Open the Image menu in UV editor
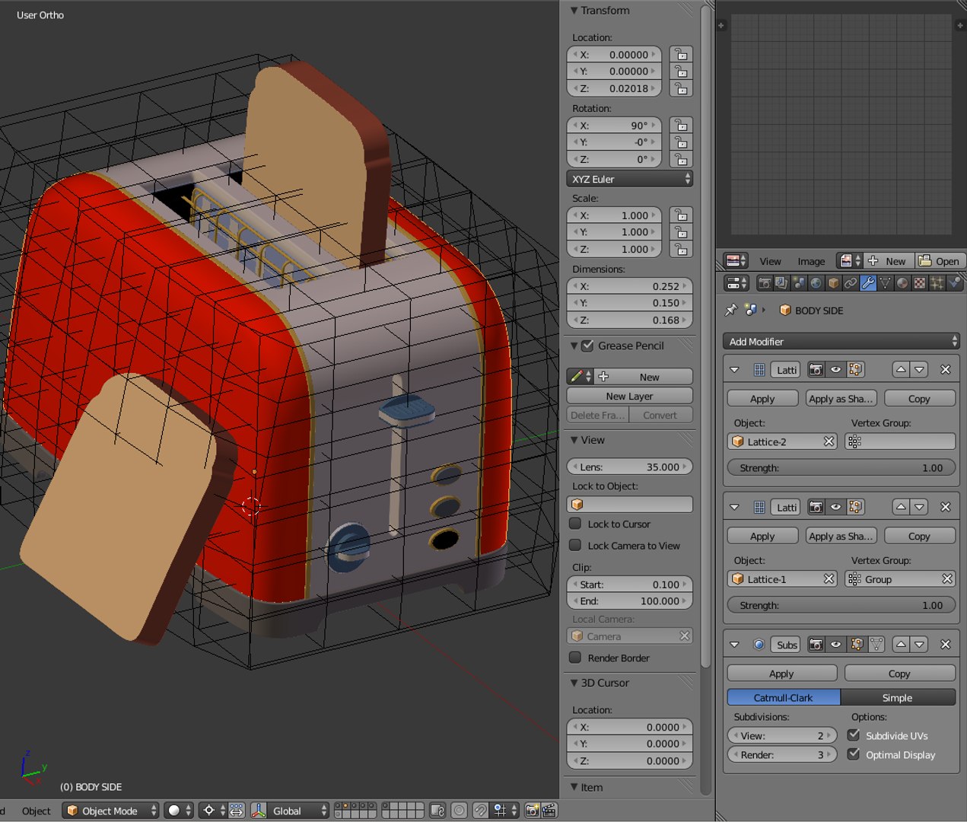This screenshot has height=822, width=967. pyautogui.click(x=810, y=261)
